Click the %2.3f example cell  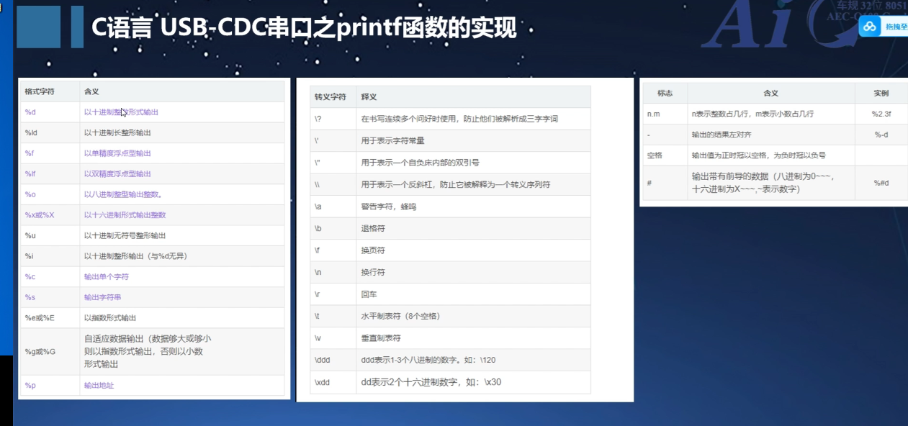tap(882, 114)
